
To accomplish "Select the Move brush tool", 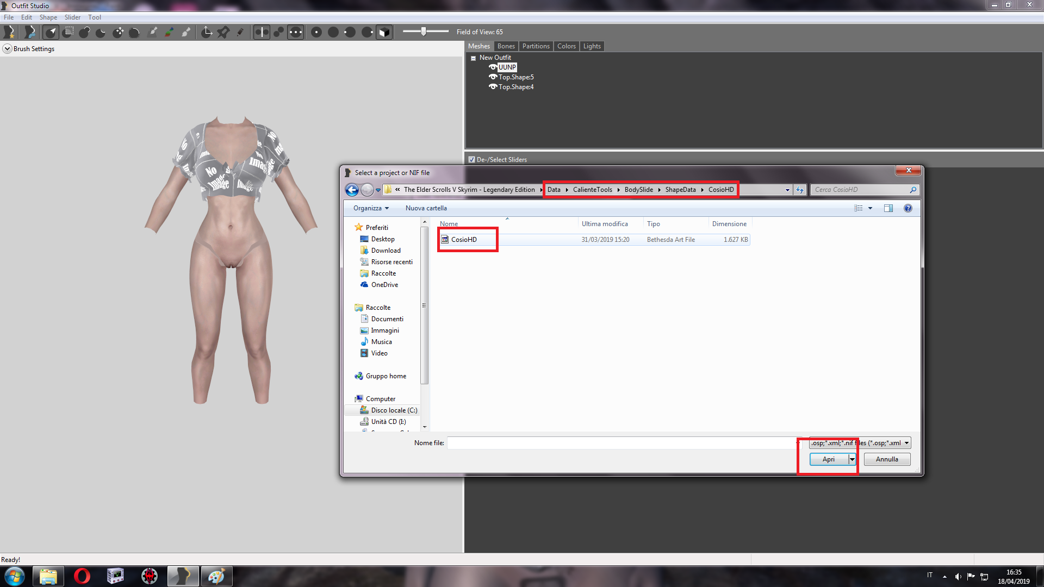I will pos(118,32).
